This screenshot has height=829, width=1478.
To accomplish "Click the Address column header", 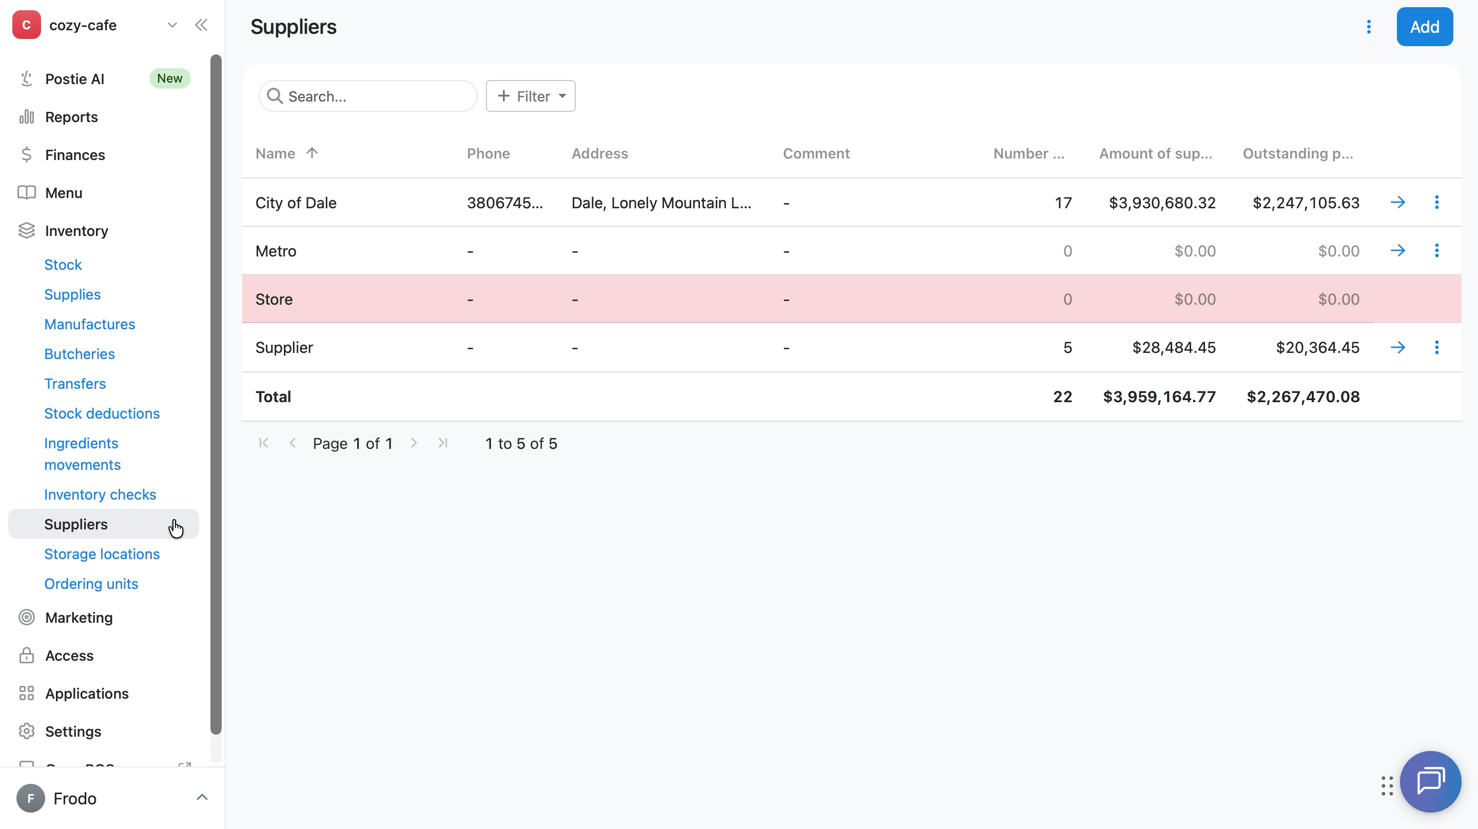I will click(x=599, y=153).
